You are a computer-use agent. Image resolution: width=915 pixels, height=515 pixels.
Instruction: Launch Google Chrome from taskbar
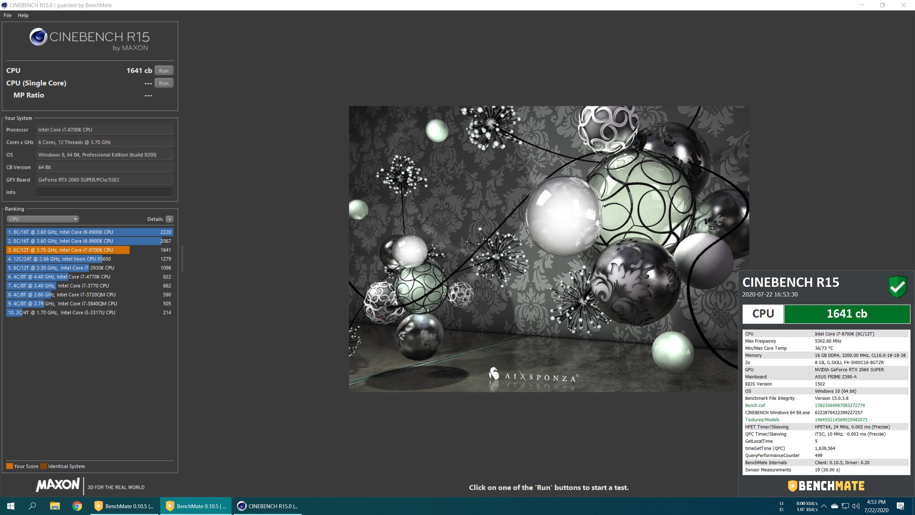(77, 506)
